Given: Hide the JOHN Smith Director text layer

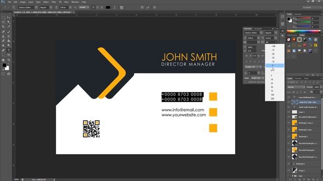Looking at the screenshot, I should coord(289,107).
